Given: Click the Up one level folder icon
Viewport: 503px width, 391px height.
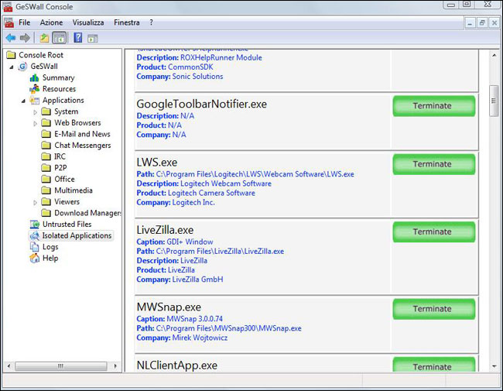Looking at the screenshot, I should click(45, 37).
